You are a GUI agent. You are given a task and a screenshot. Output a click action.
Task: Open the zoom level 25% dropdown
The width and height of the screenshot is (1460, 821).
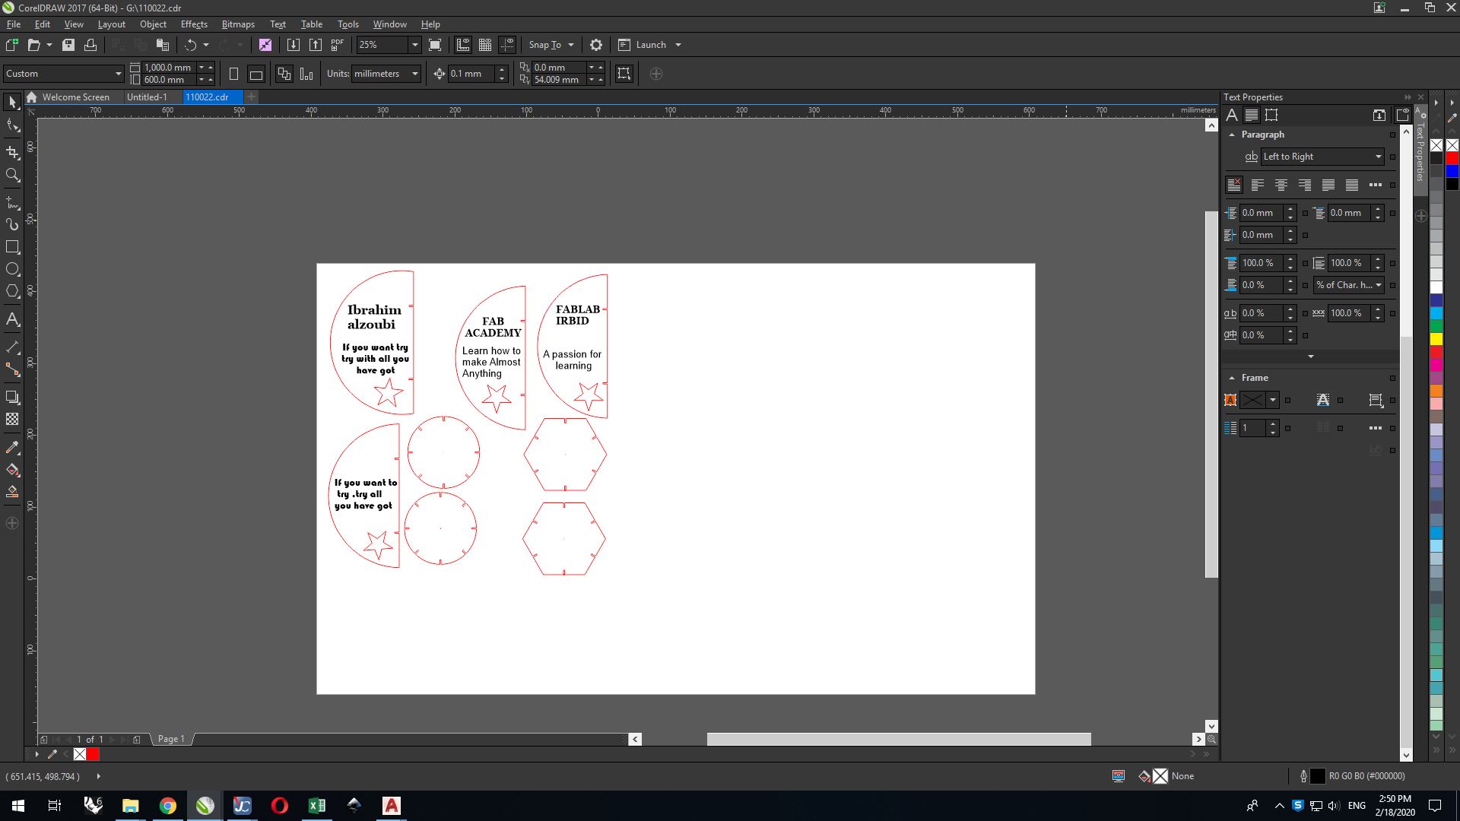414,45
